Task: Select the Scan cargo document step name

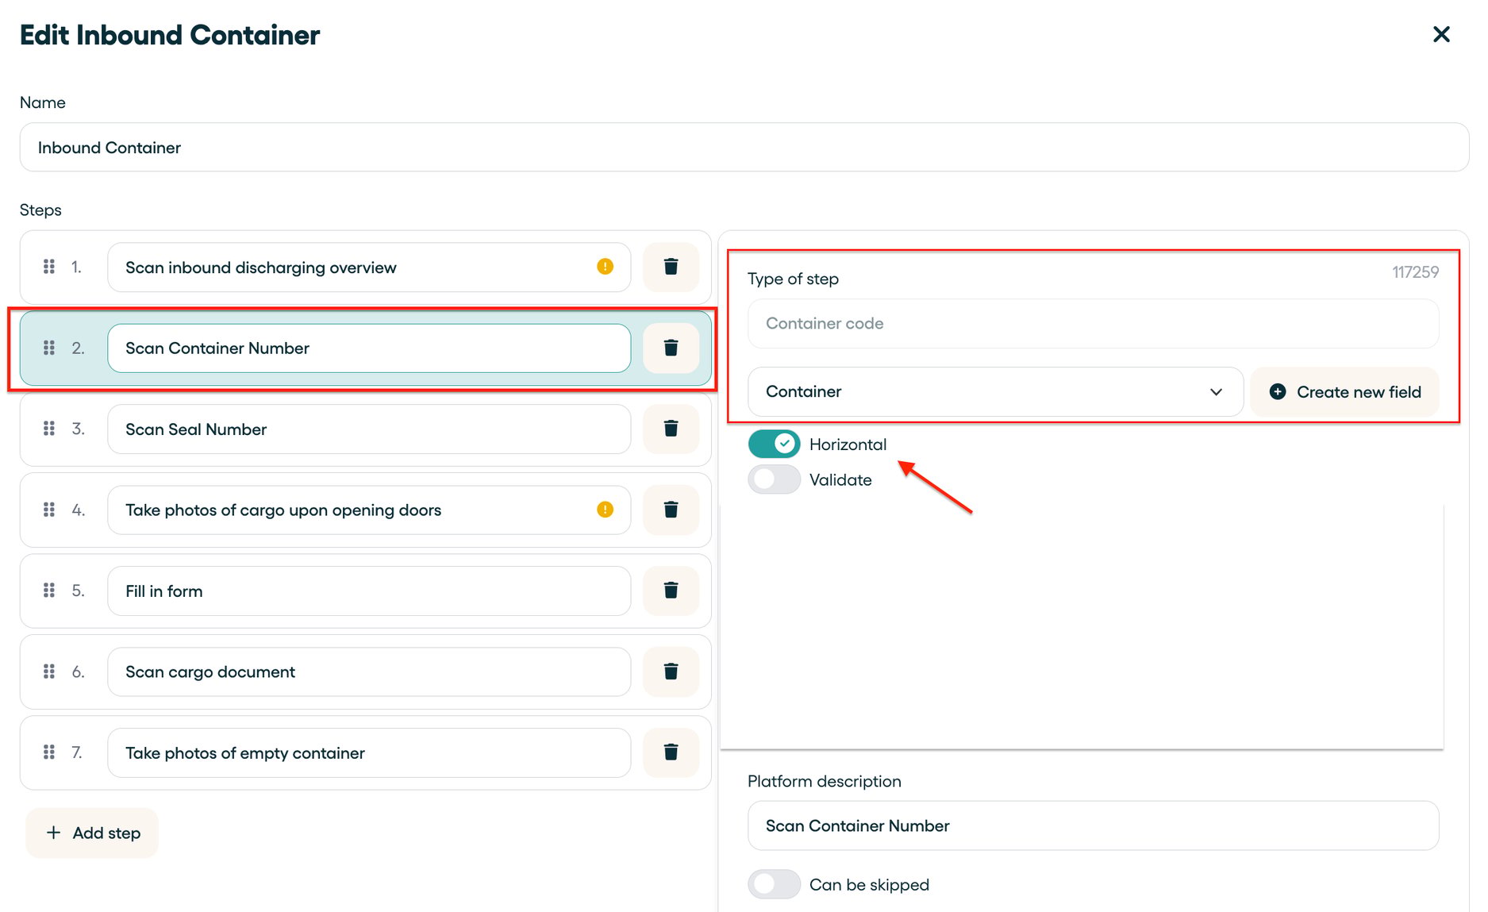Action: pyautogui.click(x=369, y=672)
